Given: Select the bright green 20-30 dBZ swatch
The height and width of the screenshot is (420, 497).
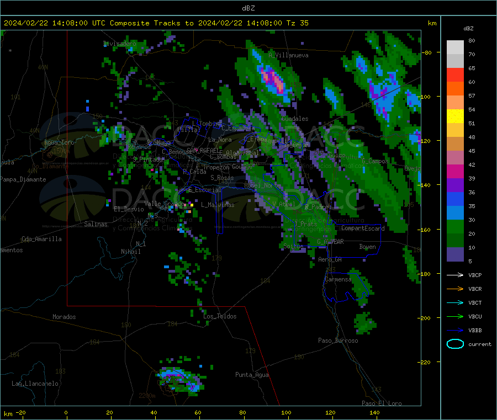Looking at the screenshot, I should click(x=455, y=226).
